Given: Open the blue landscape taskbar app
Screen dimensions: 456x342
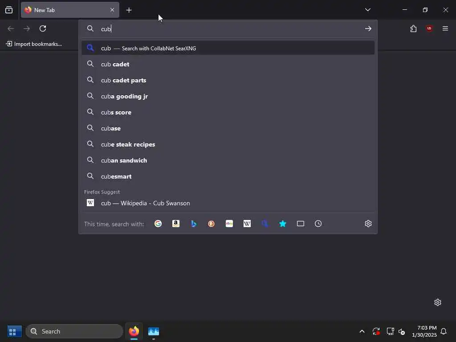Looking at the screenshot, I should click(x=154, y=331).
